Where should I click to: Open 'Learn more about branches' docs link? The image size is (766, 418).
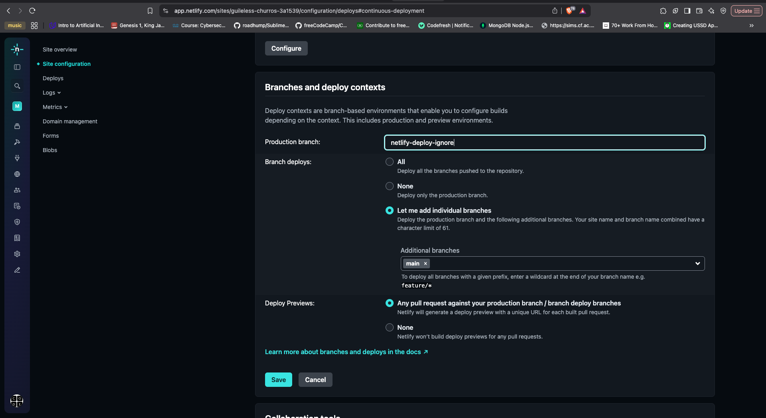pyautogui.click(x=346, y=352)
